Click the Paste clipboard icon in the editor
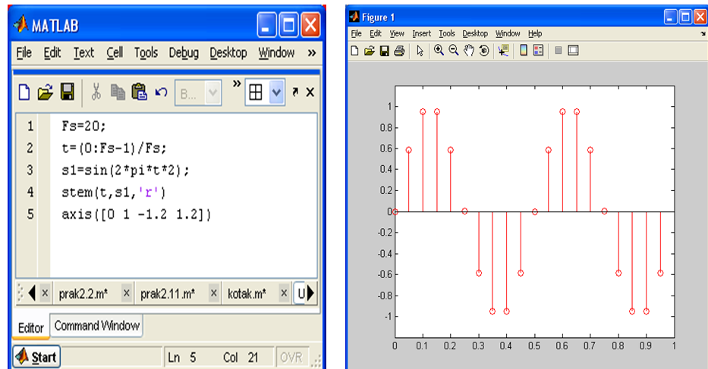This screenshot has width=708, height=369. (x=140, y=92)
